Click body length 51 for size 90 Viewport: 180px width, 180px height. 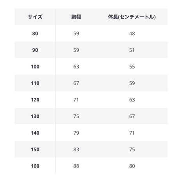132,50
